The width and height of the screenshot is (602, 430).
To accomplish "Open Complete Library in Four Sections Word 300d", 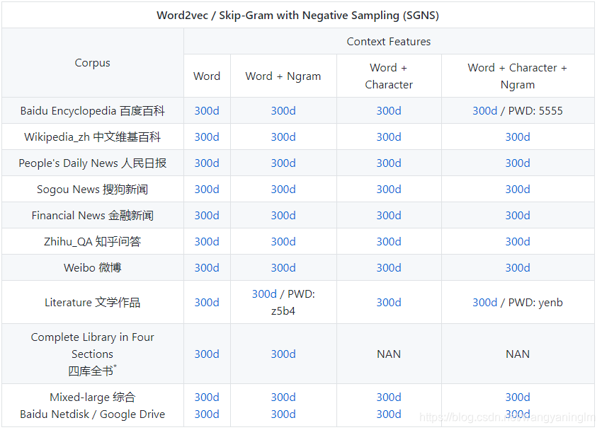I will pos(207,354).
